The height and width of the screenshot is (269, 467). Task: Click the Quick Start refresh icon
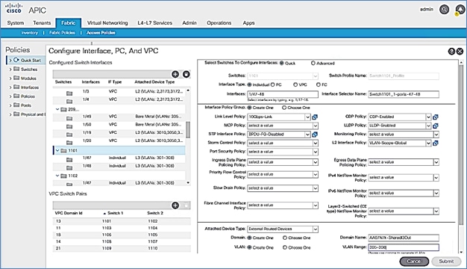[16, 60]
